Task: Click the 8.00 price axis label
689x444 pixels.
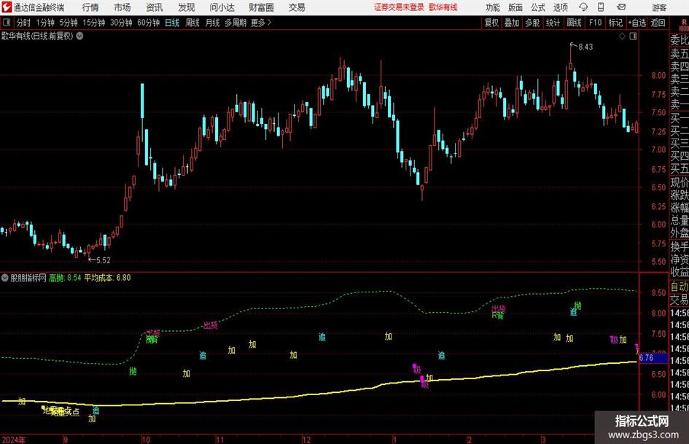Action: click(x=658, y=75)
